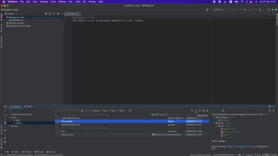The width and height of the screenshot is (278, 156).
Task: Click the eye icon in branches sidebar
Action: click(x=5, y=142)
